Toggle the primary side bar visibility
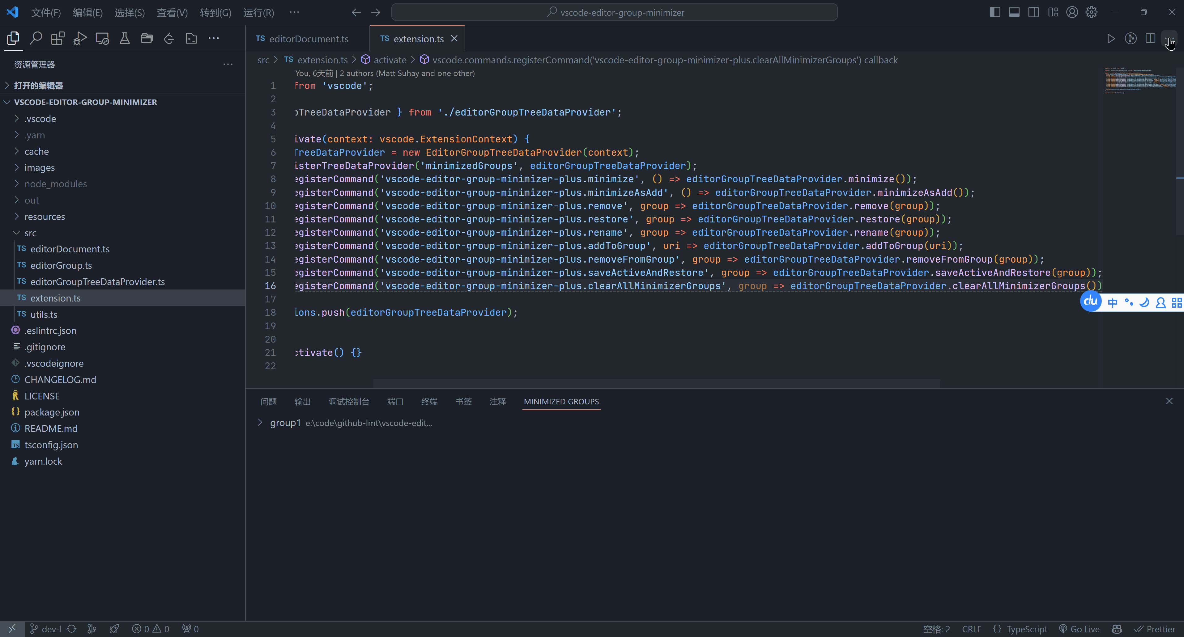Screen dimensions: 1184x637 point(995,12)
